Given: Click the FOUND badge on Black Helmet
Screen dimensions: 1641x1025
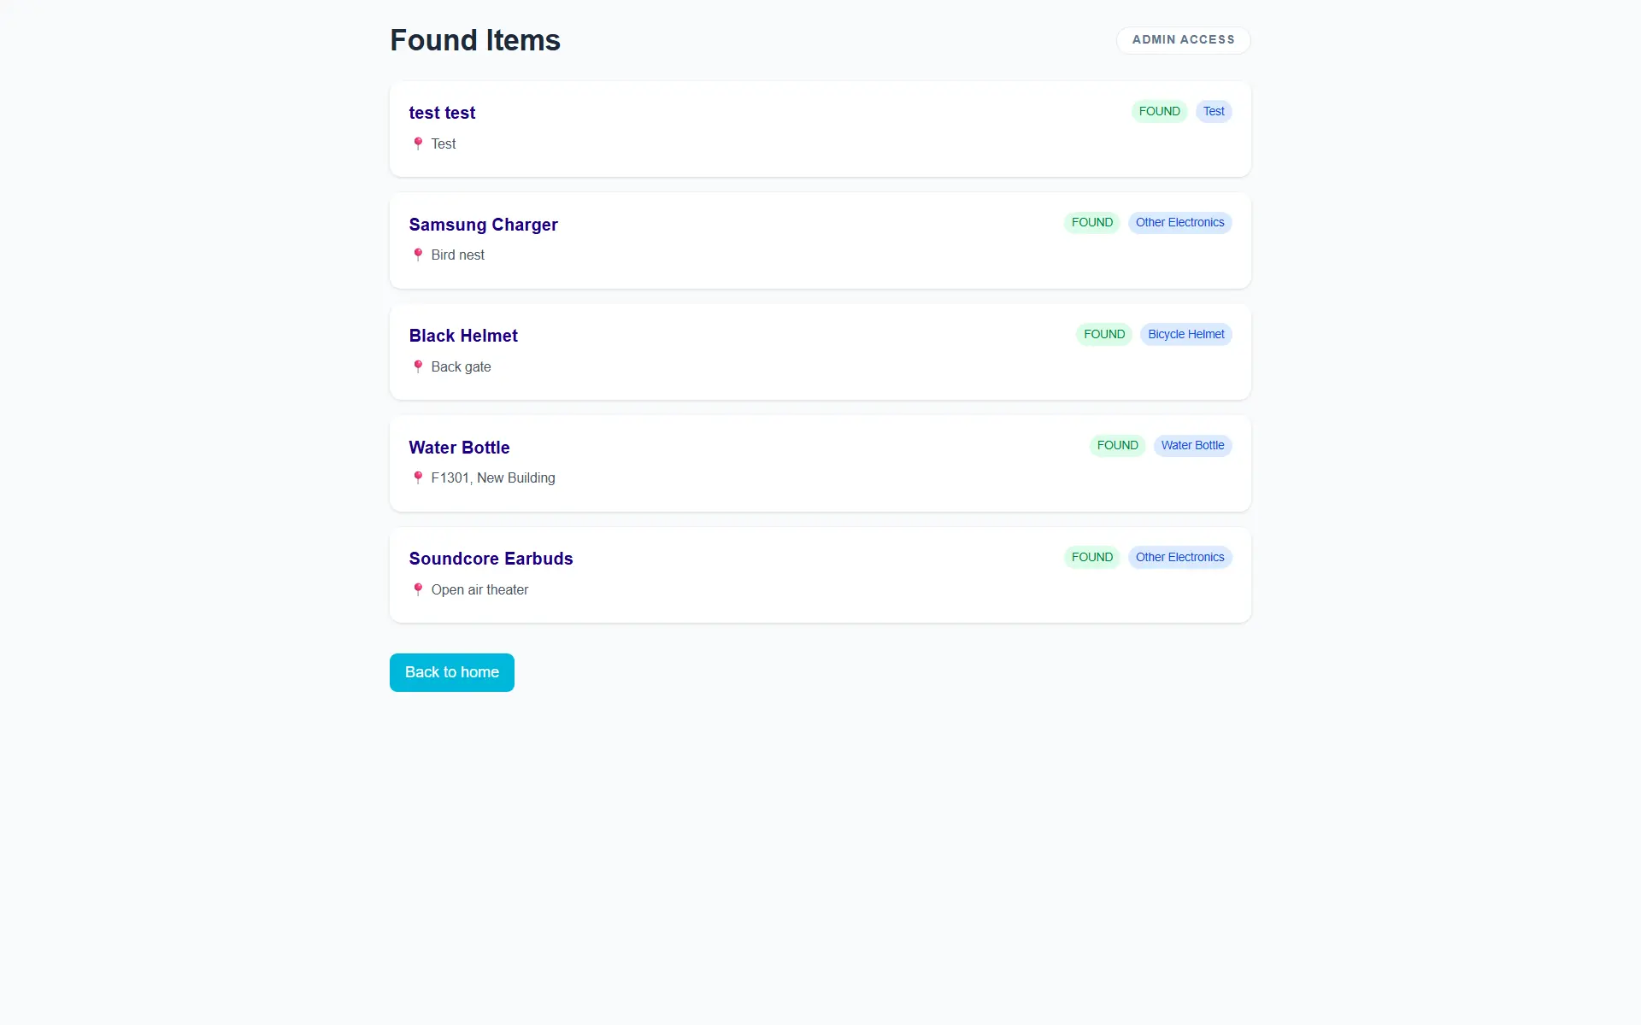Looking at the screenshot, I should [1104, 334].
